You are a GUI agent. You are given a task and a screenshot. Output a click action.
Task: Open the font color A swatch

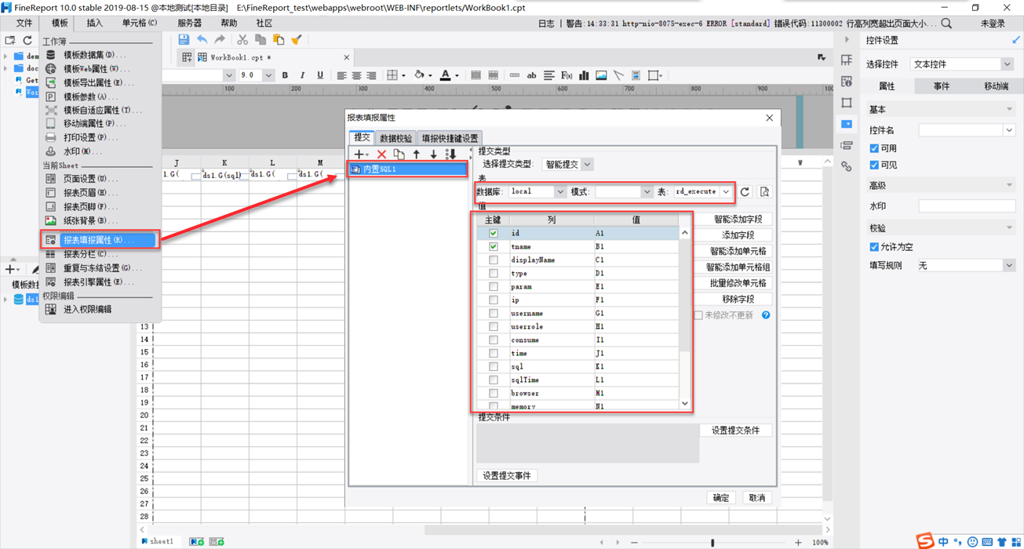point(445,75)
